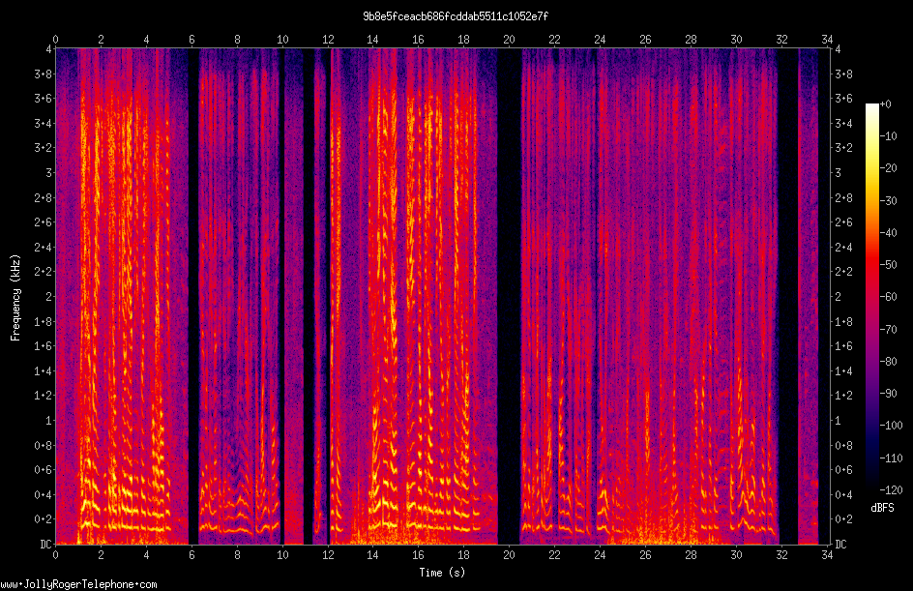
Task: Select the '-30' color scale label
Action: point(888,201)
